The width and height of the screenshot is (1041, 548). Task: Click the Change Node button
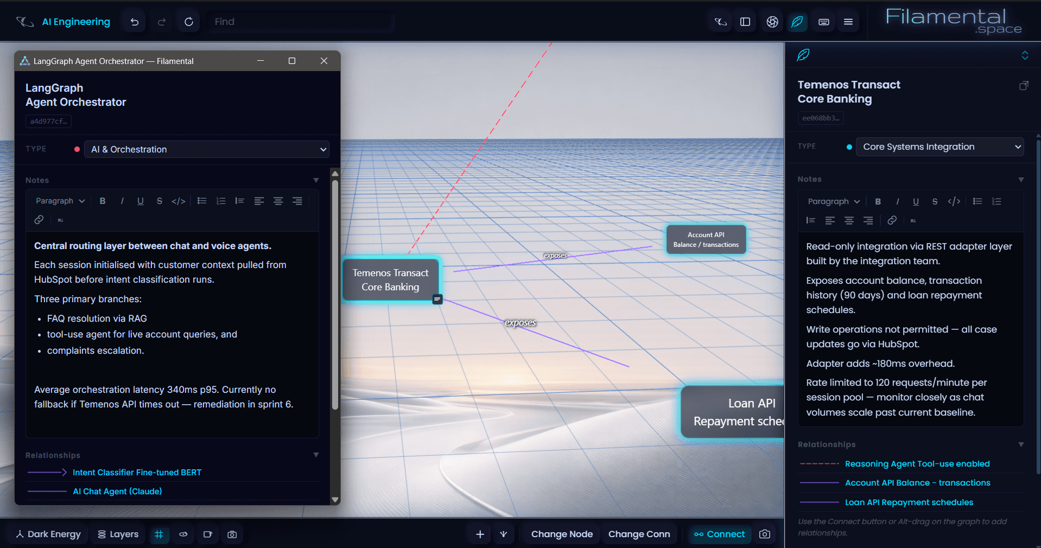click(x=562, y=534)
